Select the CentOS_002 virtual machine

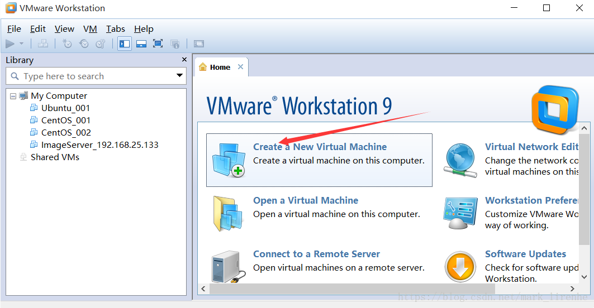pos(66,132)
